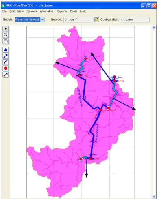The image size is (157, 199).
Task: Minimize the HEC-ResSim window
Action: point(144,6)
